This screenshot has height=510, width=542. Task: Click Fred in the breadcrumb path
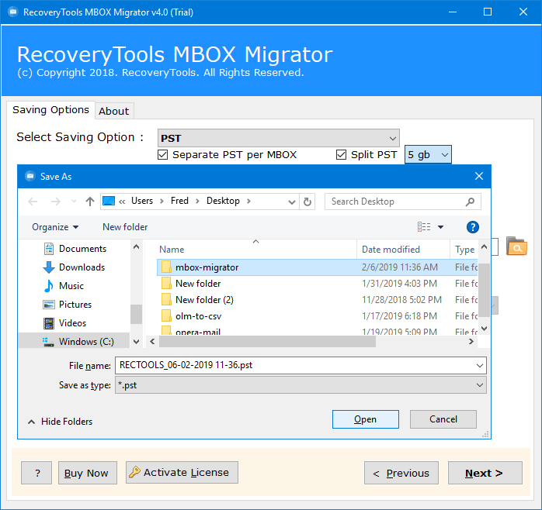coord(179,201)
